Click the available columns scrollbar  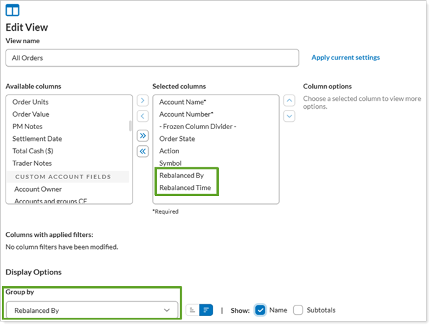point(130,125)
